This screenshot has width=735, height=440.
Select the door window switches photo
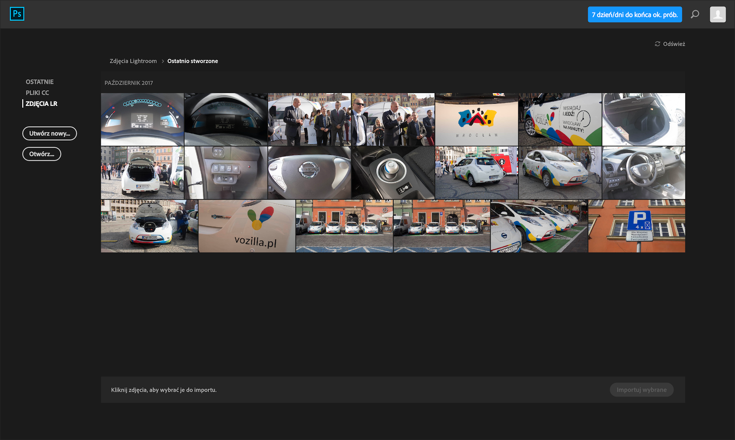coord(226,173)
